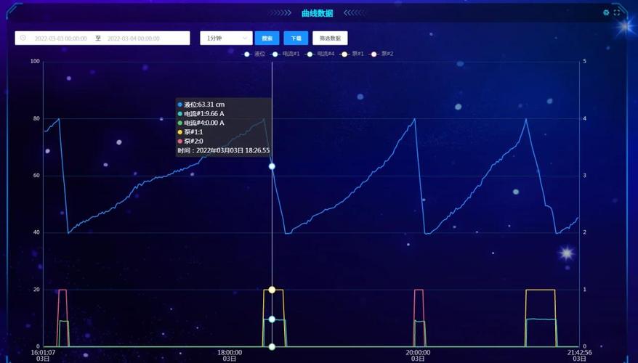Toggle the 泵#1 series in the legend
Viewport: 638px width, 363px height.
click(352, 54)
